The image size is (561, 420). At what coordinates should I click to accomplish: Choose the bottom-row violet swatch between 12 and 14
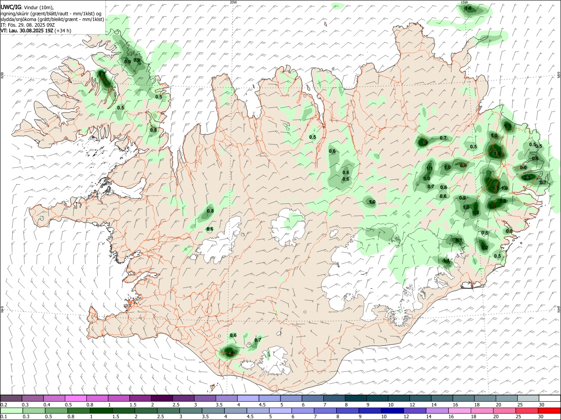[415, 410]
